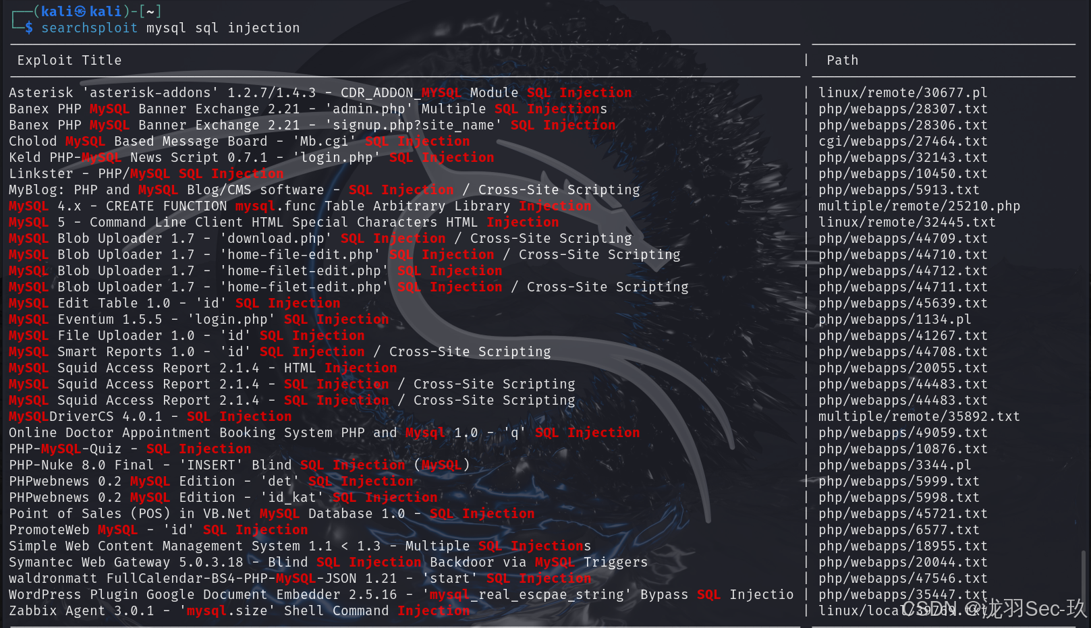
Task: Click the 'Path' column header
Action: click(843, 60)
